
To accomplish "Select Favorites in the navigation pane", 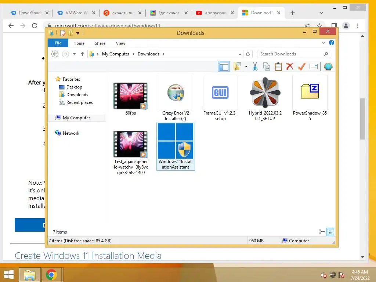I will point(71,79).
